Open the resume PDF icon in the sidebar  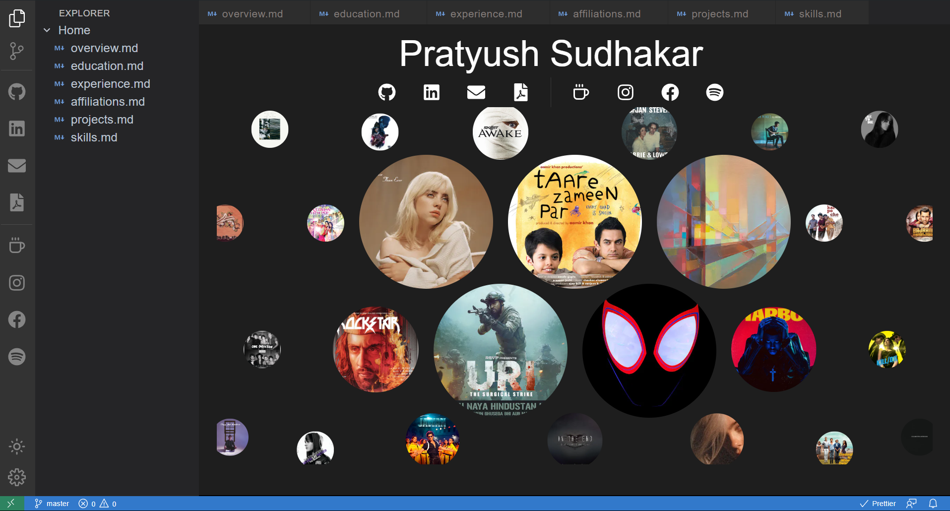[x=17, y=202]
